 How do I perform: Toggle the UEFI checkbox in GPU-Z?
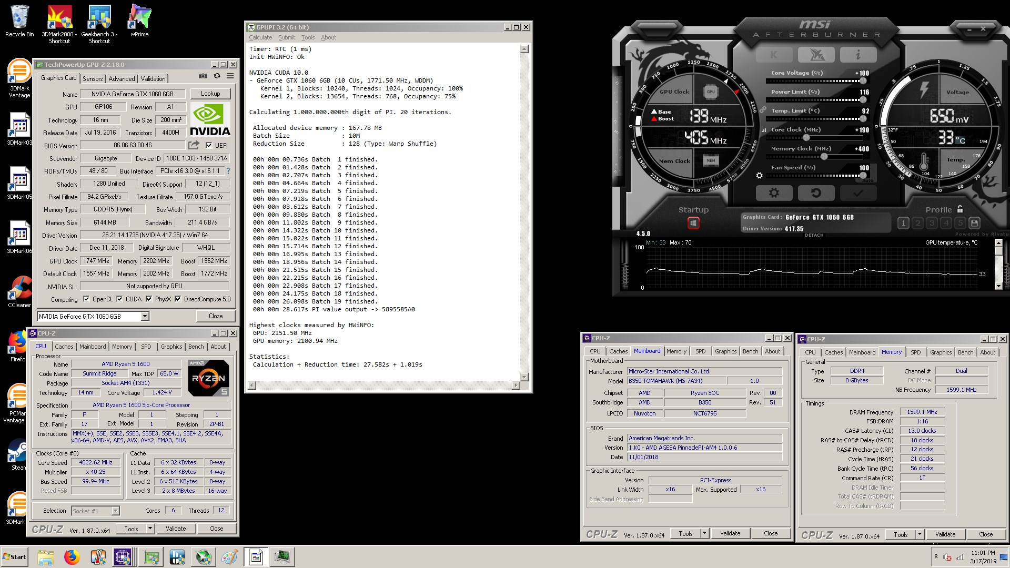pyautogui.click(x=209, y=146)
